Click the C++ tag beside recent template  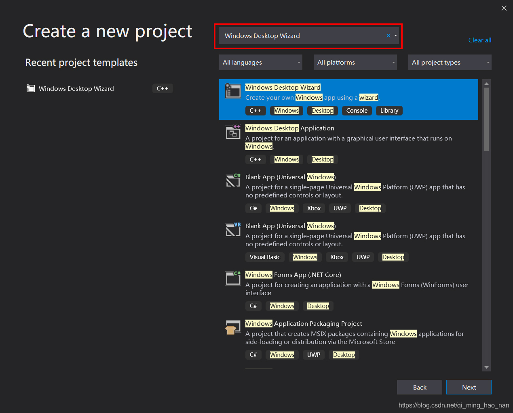[163, 88]
